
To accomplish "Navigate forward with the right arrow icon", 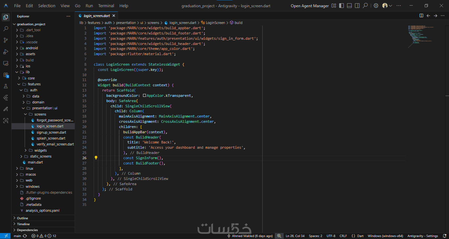I will (436, 15).
